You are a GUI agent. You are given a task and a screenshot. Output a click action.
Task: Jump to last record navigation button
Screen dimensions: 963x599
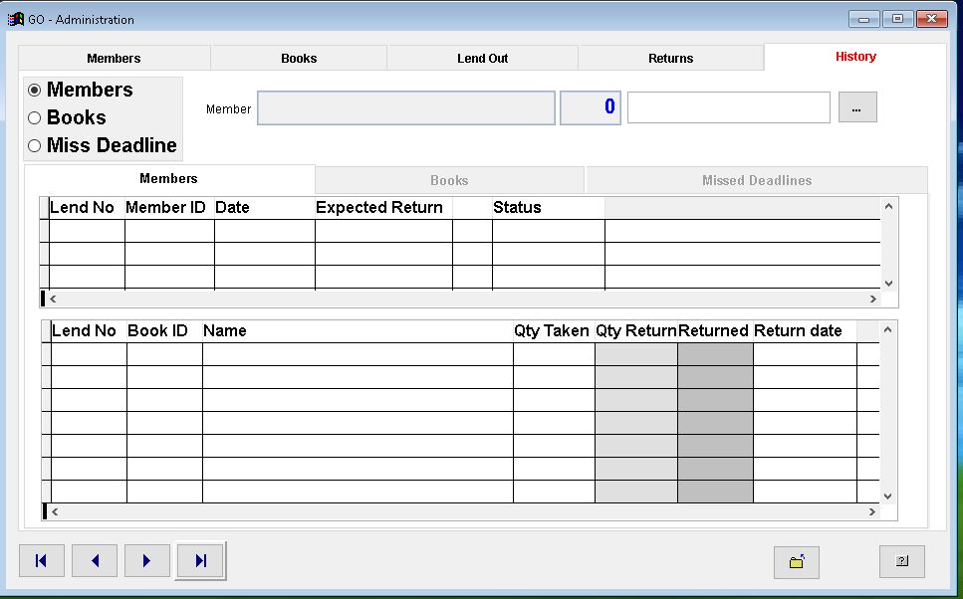(200, 561)
